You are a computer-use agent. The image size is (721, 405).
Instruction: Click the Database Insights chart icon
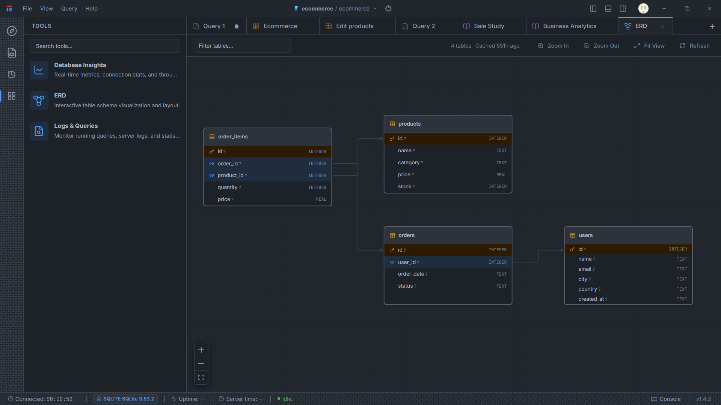click(x=39, y=70)
